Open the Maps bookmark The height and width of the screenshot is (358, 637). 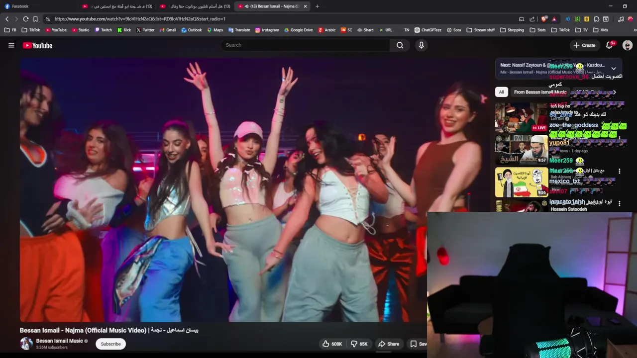[214, 30]
